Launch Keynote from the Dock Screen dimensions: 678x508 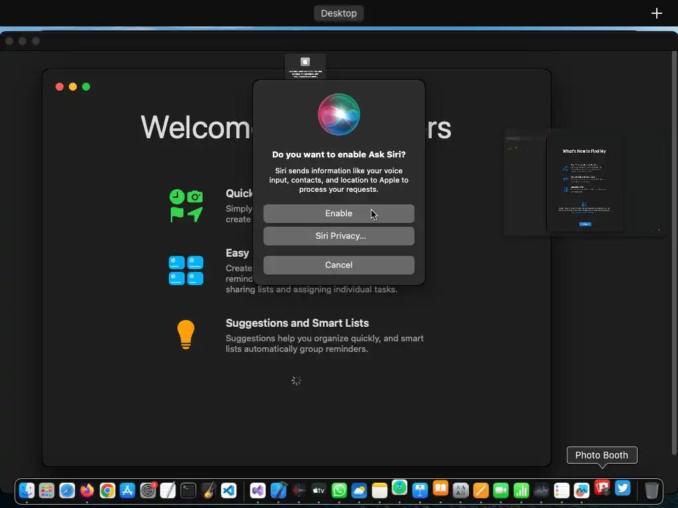coord(420,491)
